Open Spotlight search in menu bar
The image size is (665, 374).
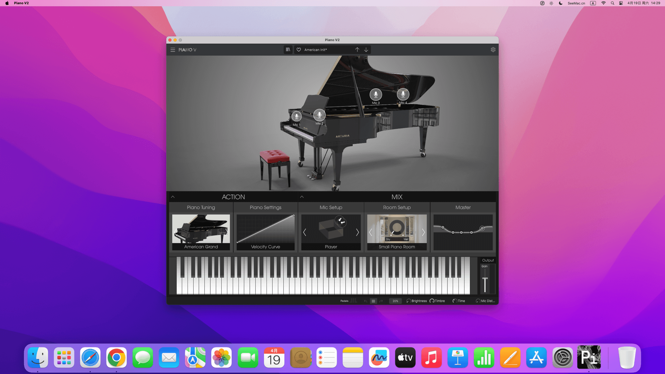click(612, 3)
